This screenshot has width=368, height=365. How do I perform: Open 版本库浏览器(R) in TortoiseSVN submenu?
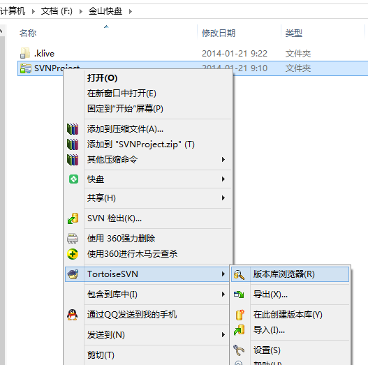click(x=290, y=274)
